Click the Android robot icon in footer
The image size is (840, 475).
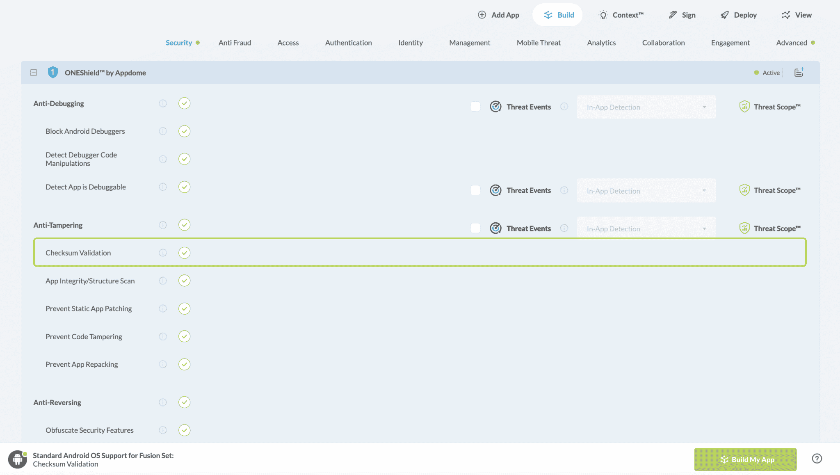17,459
